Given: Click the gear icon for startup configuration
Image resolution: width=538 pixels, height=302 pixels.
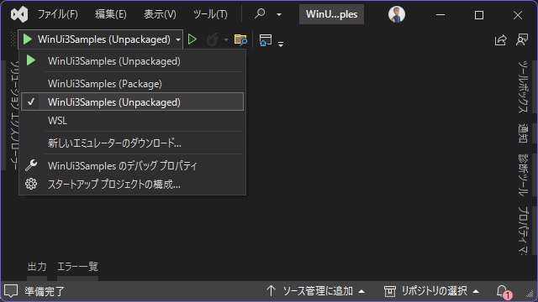Looking at the screenshot, I should pos(31,184).
